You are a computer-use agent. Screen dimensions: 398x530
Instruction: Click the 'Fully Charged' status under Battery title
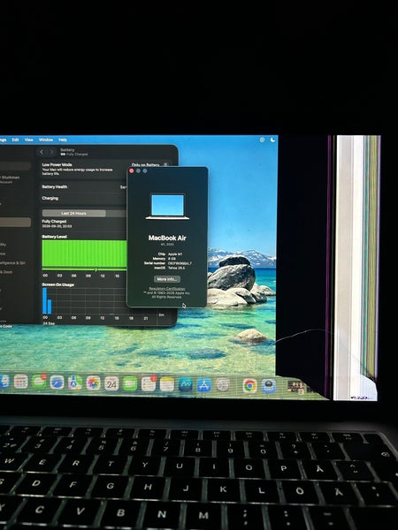coord(77,155)
